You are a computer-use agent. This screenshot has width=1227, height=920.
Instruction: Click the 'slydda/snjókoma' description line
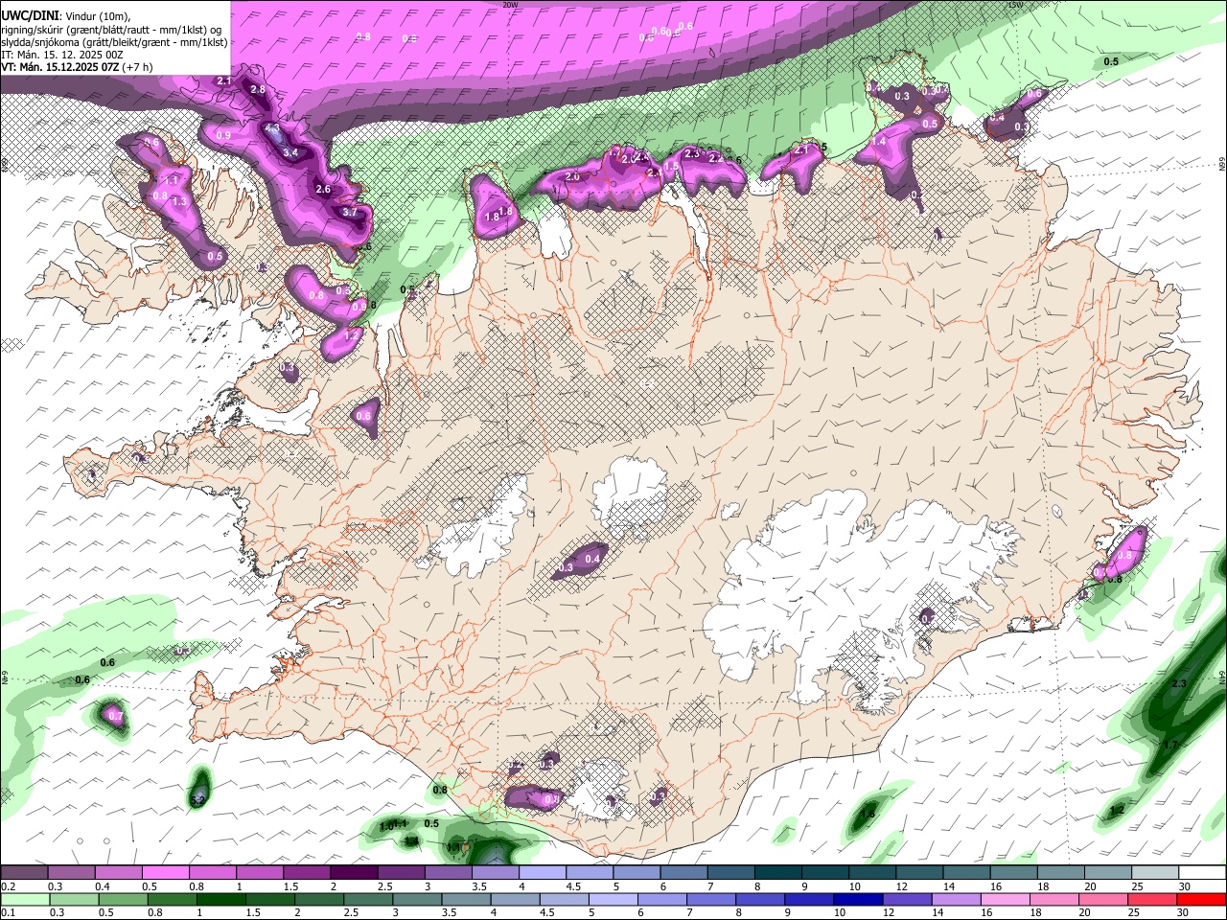coord(114,42)
